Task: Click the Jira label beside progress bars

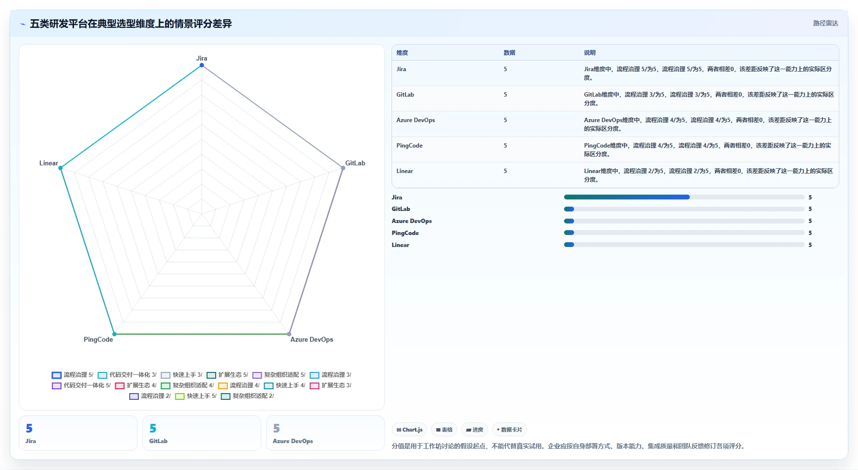Action: 397,198
